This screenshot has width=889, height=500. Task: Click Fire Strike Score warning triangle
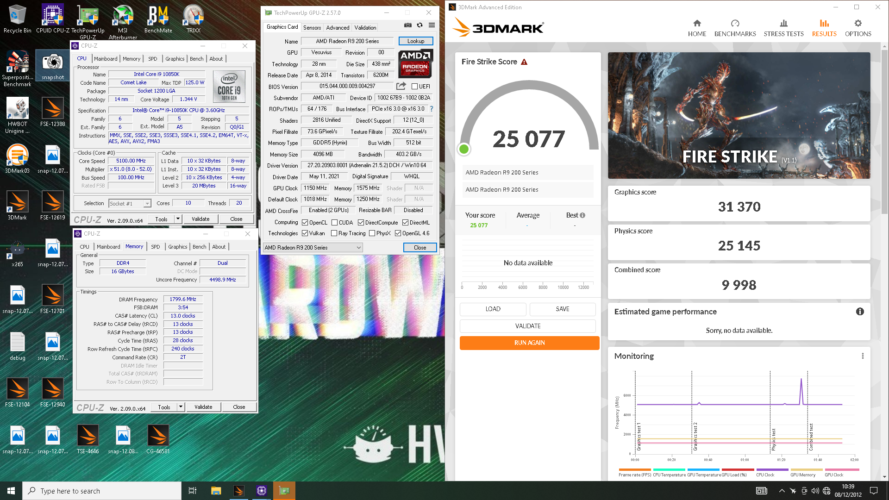[524, 62]
